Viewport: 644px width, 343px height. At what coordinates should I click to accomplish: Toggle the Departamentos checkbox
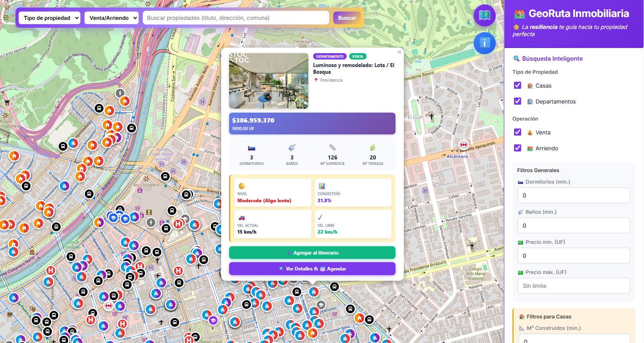518,101
